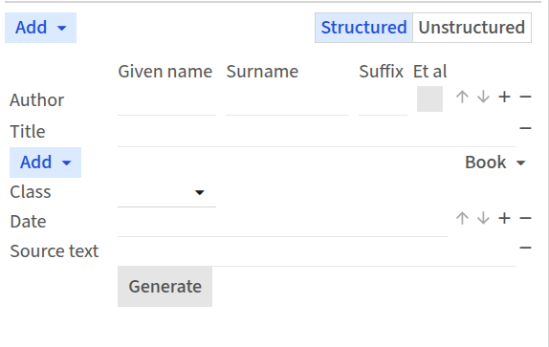Move the Author row up
Viewport: 549px width, 347px height.
462,97
